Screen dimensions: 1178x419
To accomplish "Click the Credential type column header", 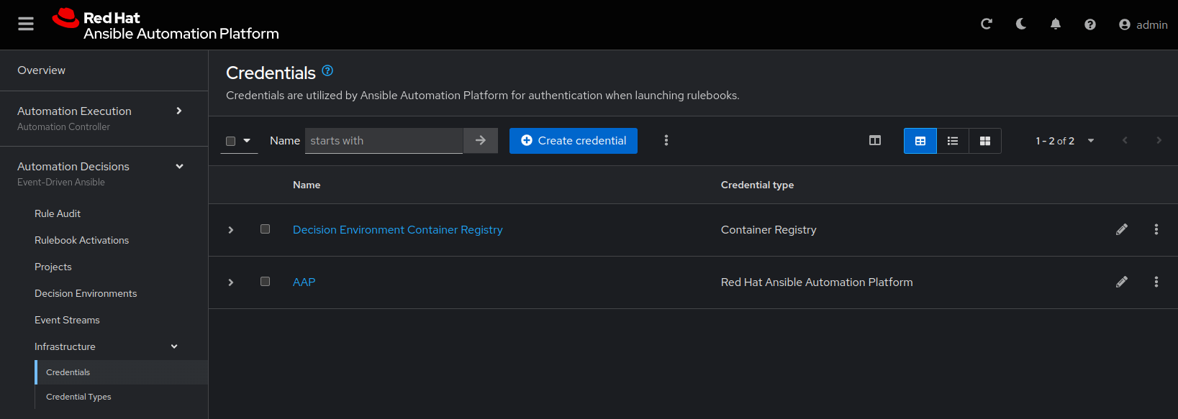I will [757, 185].
